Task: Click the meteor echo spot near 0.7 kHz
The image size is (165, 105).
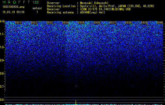Action: [x=76, y=86]
